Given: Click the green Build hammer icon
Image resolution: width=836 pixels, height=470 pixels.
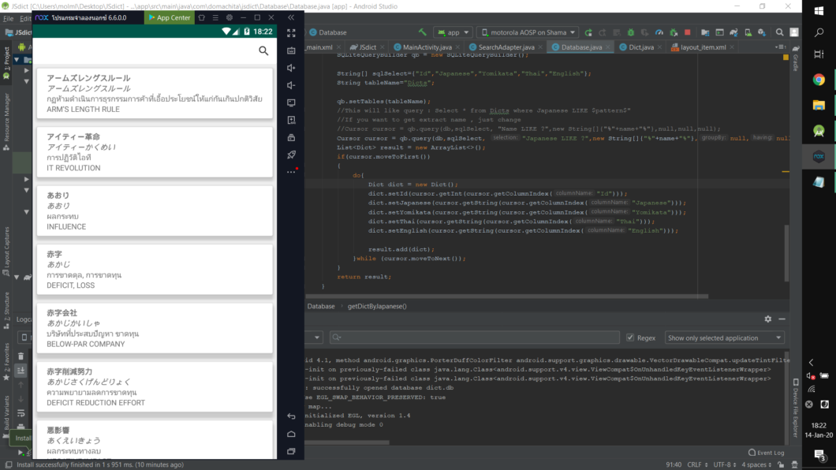Looking at the screenshot, I should point(423,32).
